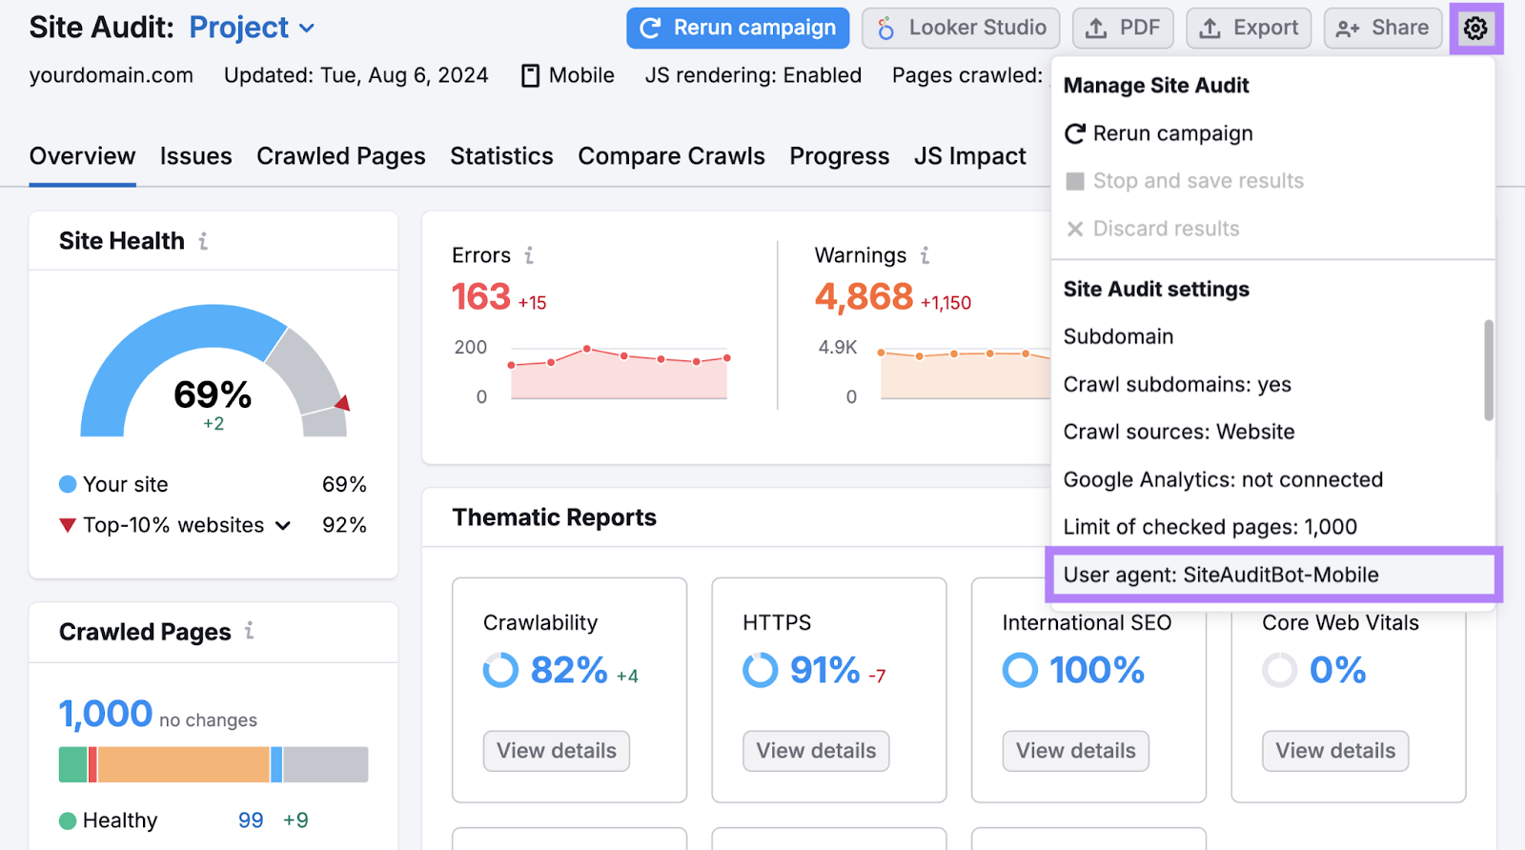
Task: Click the blue Rerun campaign button
Action: pyautogui.click(x=737, y=29)
